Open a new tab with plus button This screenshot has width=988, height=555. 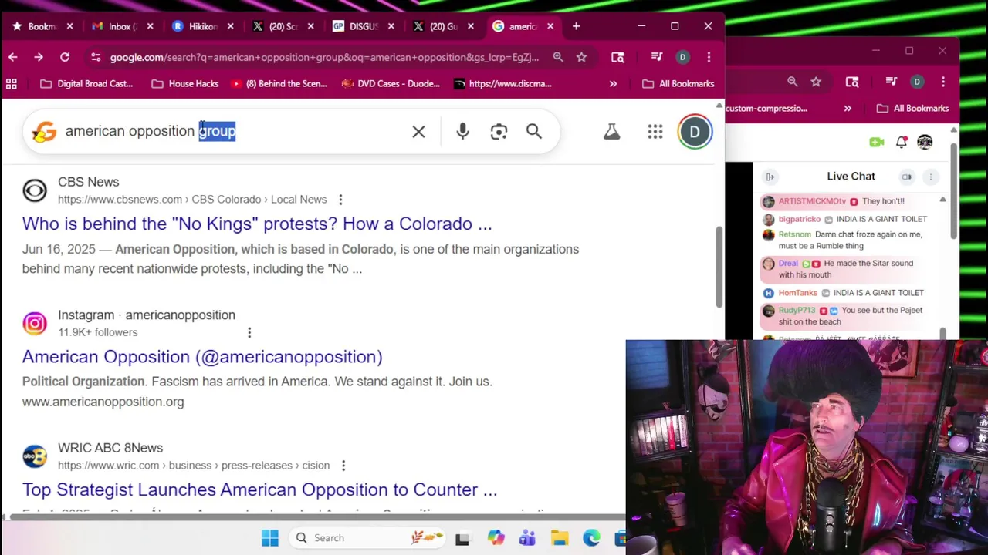click(576, 26)
